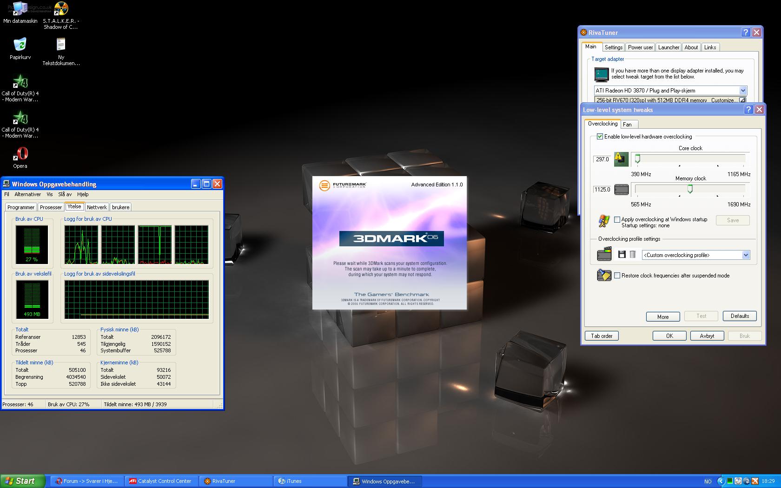
Task: Open the brukere tab in Task Manager
Action: (121, 207)
